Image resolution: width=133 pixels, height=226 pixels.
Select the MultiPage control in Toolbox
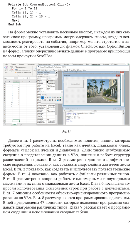point(50,100)
